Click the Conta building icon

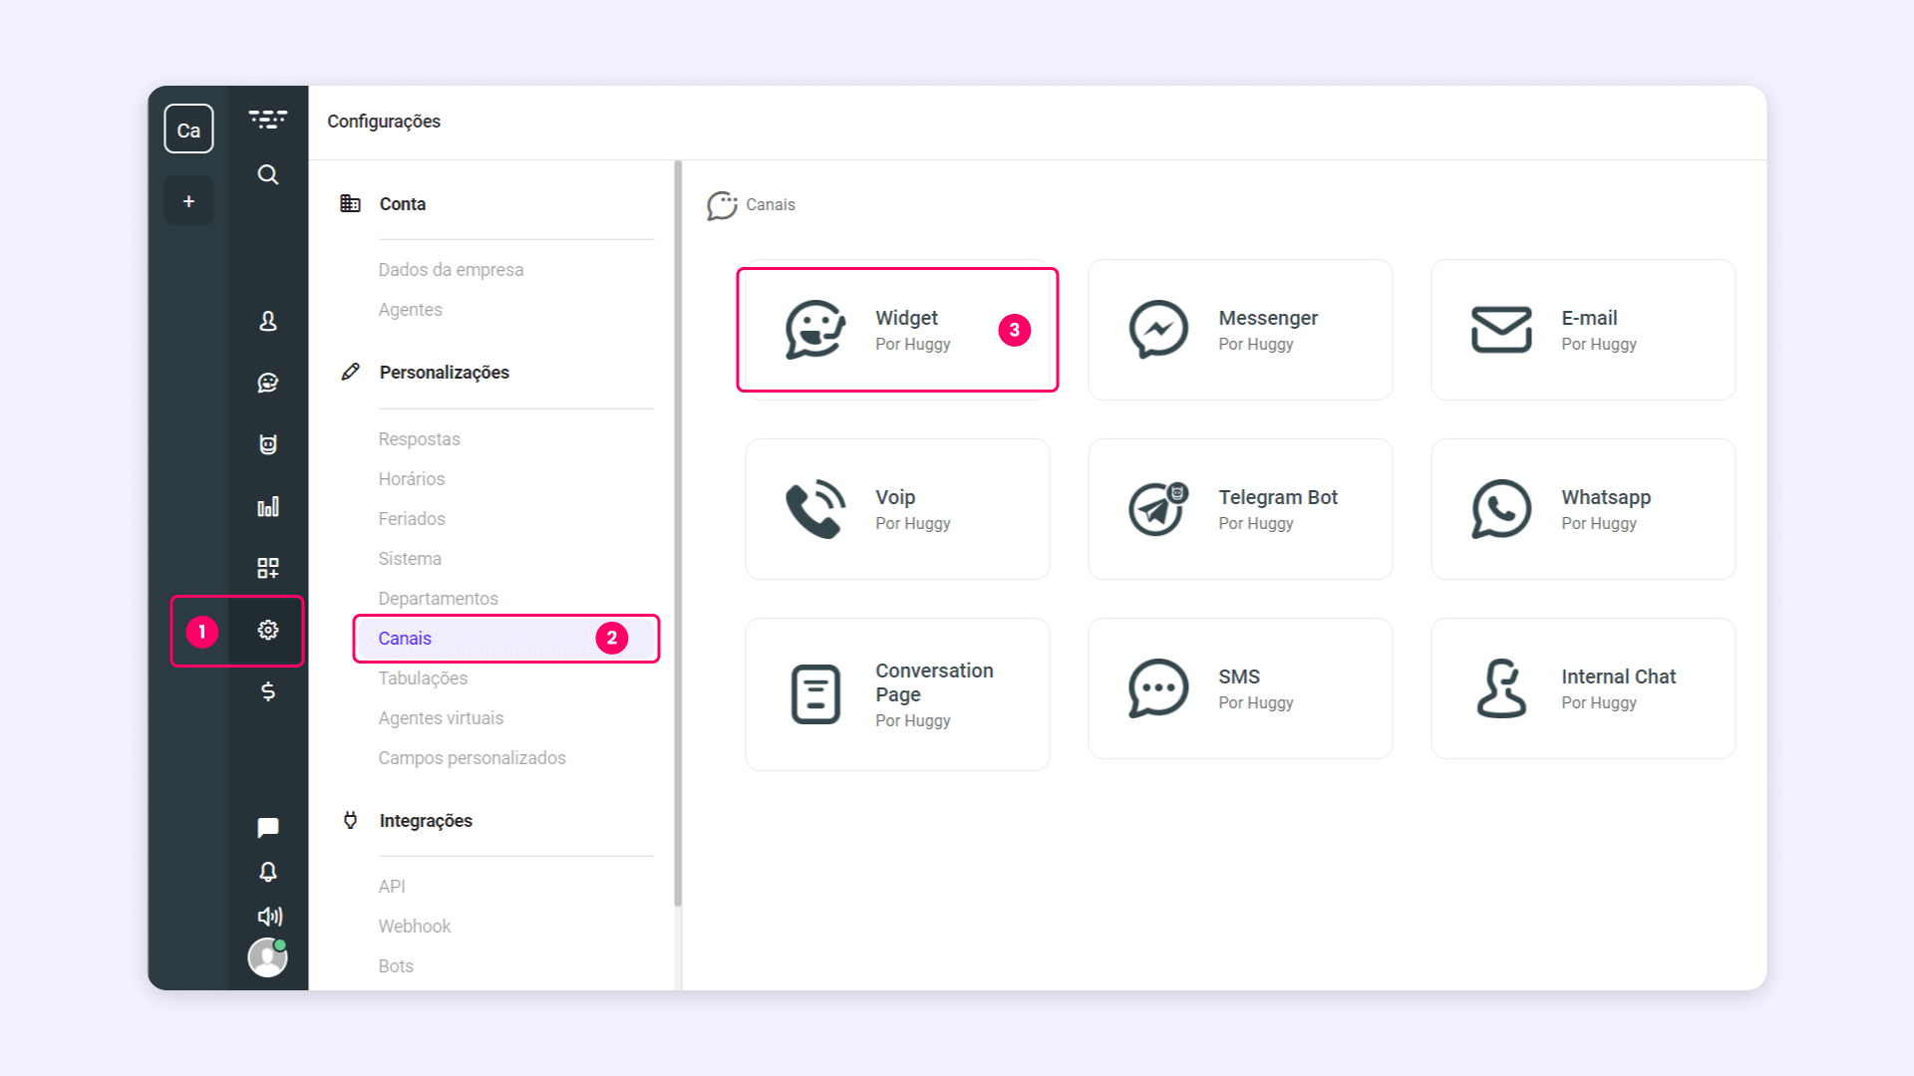click(350, 203)
